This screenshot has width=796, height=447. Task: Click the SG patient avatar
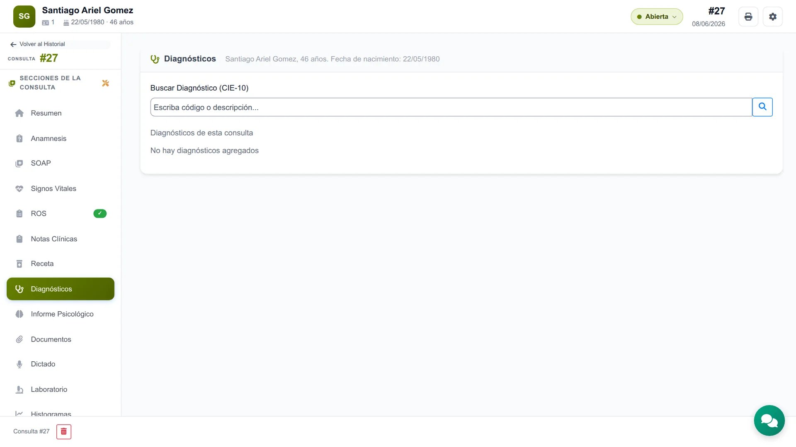point(24,17)
